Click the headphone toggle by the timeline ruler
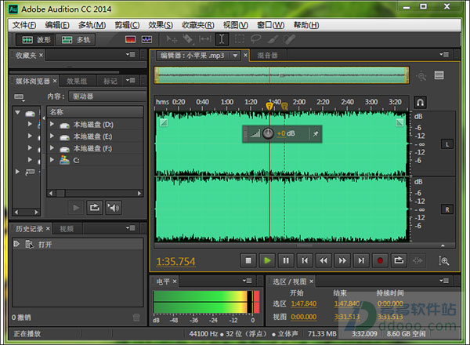The width and height of the screenshot is (470, 345). (x=420, y=103)
